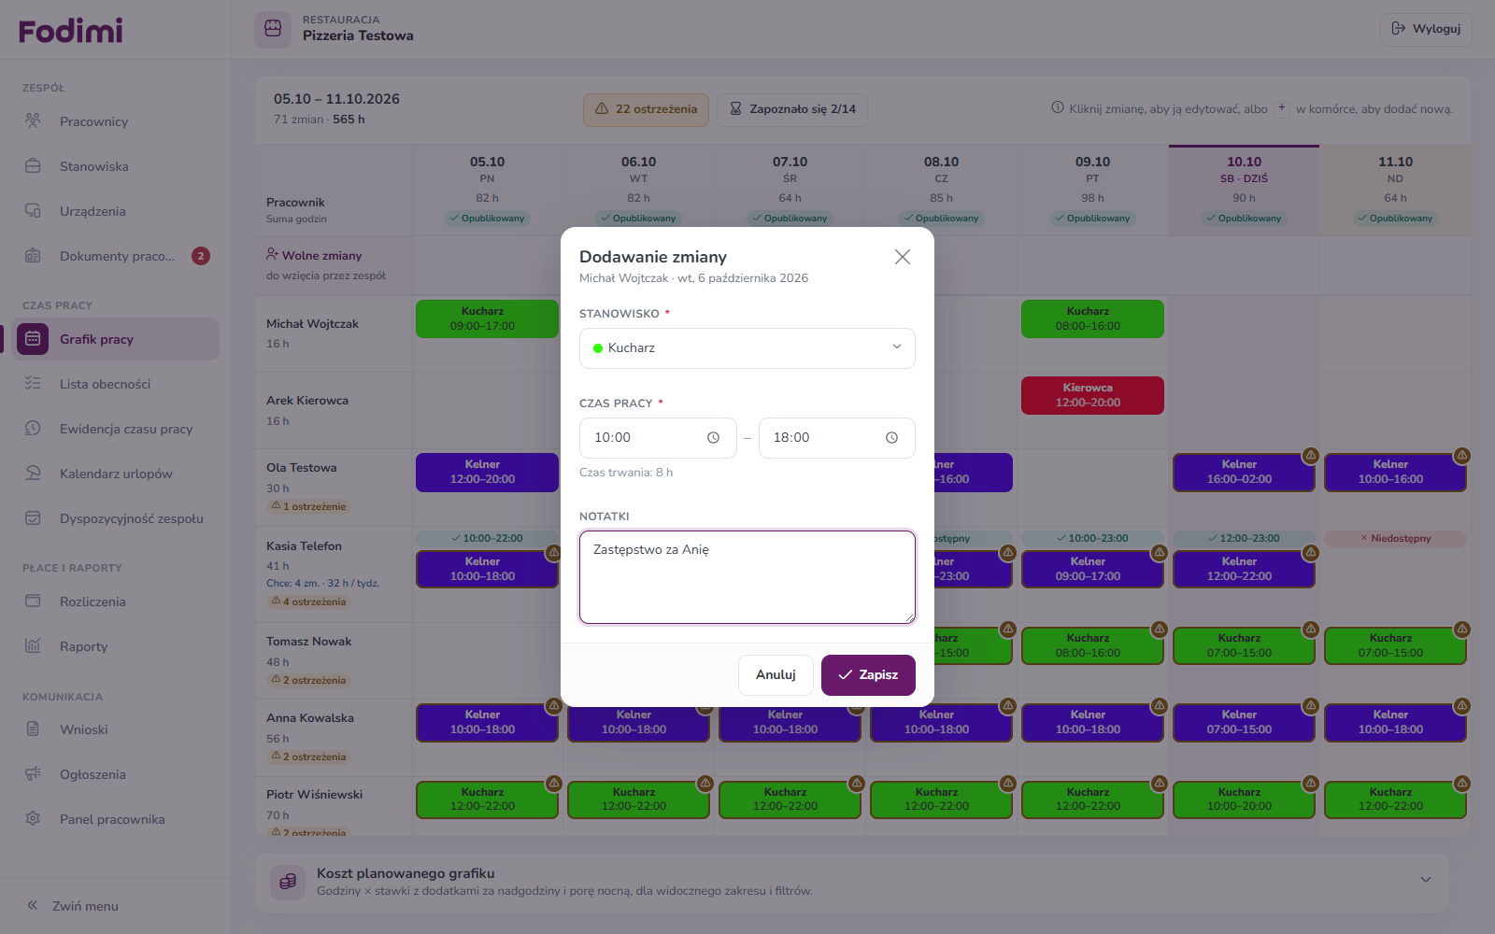Click warning icon on Tomasz Nowak's 07:00–15:00 Sunday shift

coord(1462,630)
